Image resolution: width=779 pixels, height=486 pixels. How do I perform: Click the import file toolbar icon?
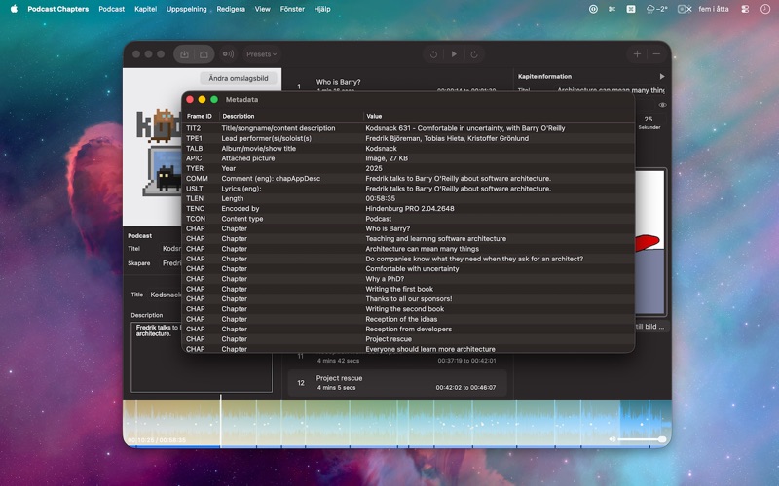[x=184, y=54]
